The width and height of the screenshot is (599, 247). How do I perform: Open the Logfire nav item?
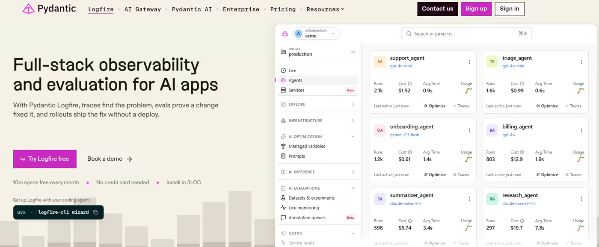(101, 9)
